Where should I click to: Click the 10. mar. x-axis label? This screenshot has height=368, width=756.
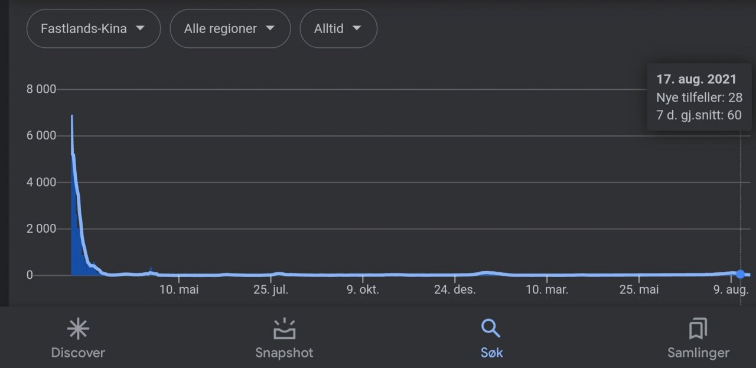(547, 290)
